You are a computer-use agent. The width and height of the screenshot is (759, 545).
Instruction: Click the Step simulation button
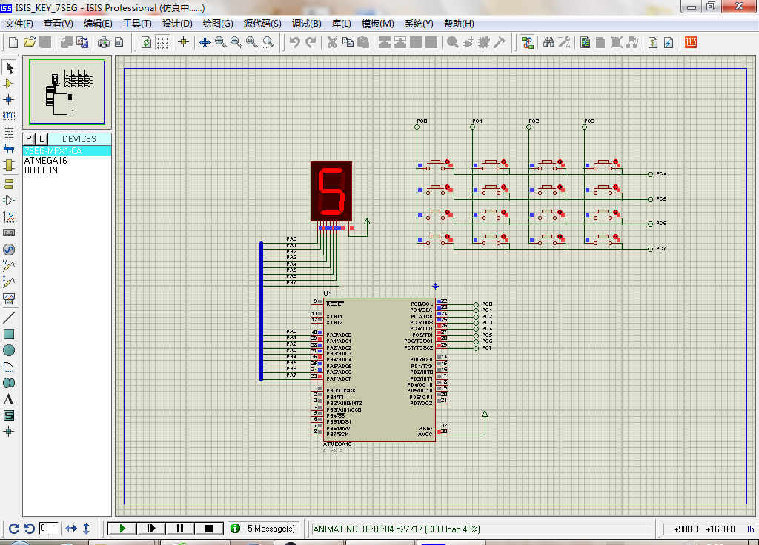click(x=151, y=529)
